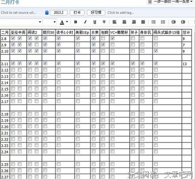Viewport: 195px width, 179px height.
Task: Check 泡脚 checkbox for 2.20
Action: click(103, 126)
